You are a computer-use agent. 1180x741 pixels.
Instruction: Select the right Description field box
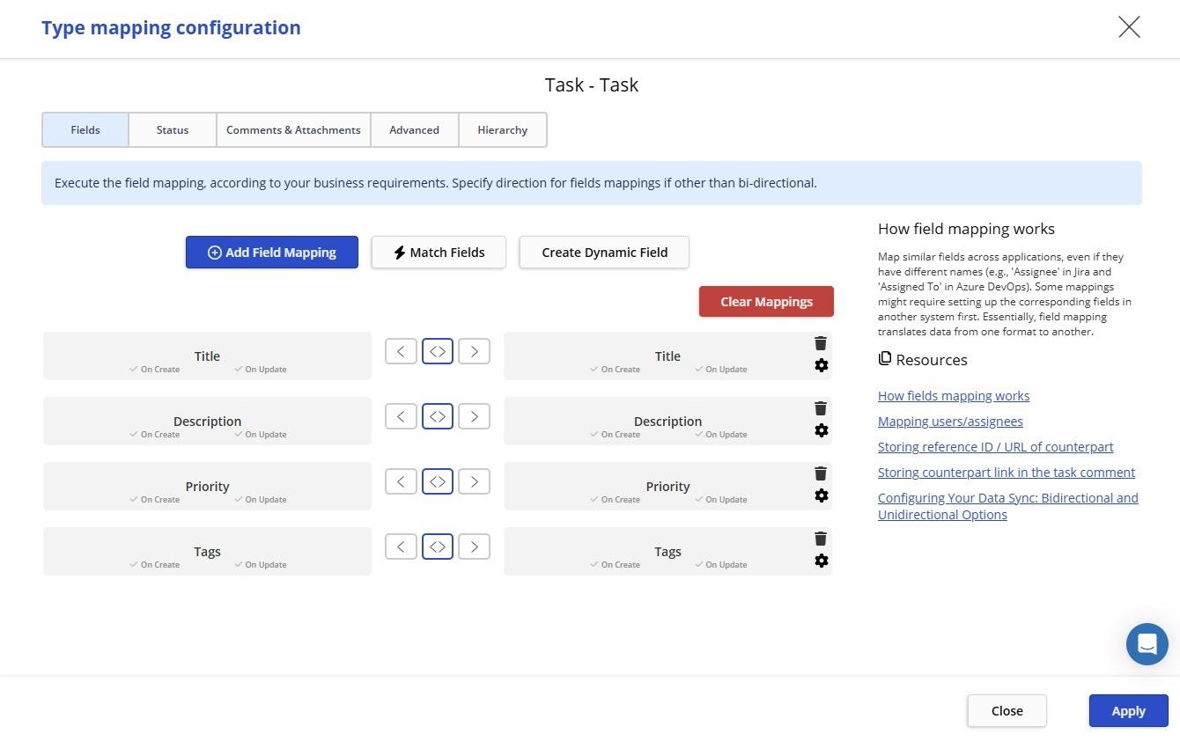pyautogui.click(x=667, y=421)
